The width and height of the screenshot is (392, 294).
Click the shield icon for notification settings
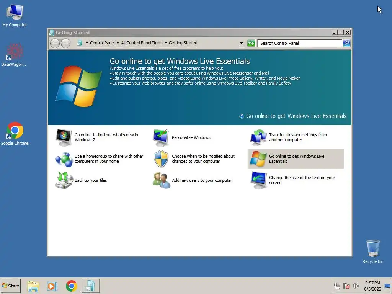coord(161,159)
